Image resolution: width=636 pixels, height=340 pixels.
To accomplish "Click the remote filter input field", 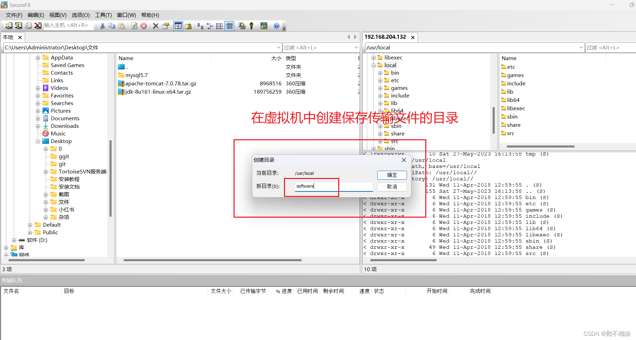I will click(x=610, y=47).
